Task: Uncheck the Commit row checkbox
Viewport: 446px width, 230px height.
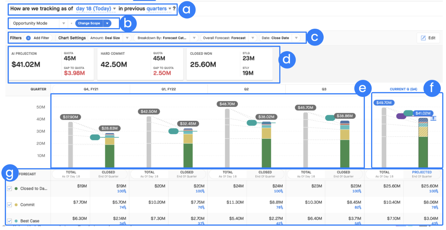Action: pos(10,205)
